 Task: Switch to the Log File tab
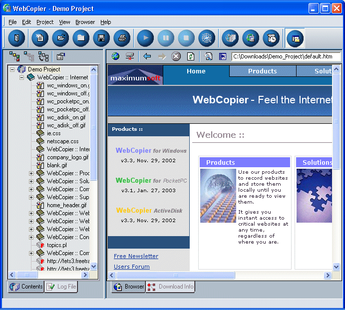click(x=61, y=287)
